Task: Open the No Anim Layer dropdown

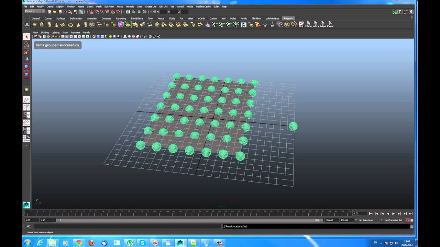Action: pyautogui.click(x=369, y=220)
